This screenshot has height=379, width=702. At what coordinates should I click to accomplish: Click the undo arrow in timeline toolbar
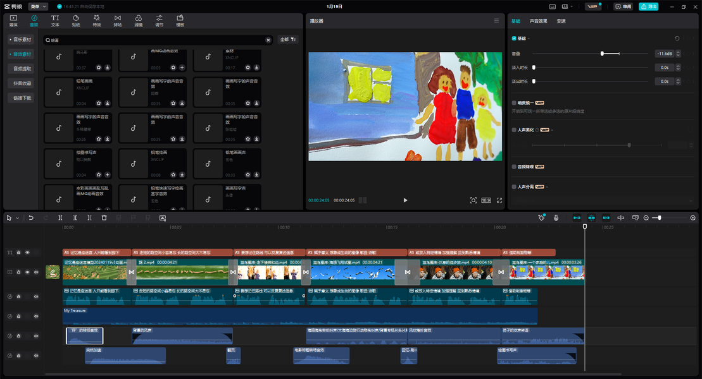tap(31, 218)
